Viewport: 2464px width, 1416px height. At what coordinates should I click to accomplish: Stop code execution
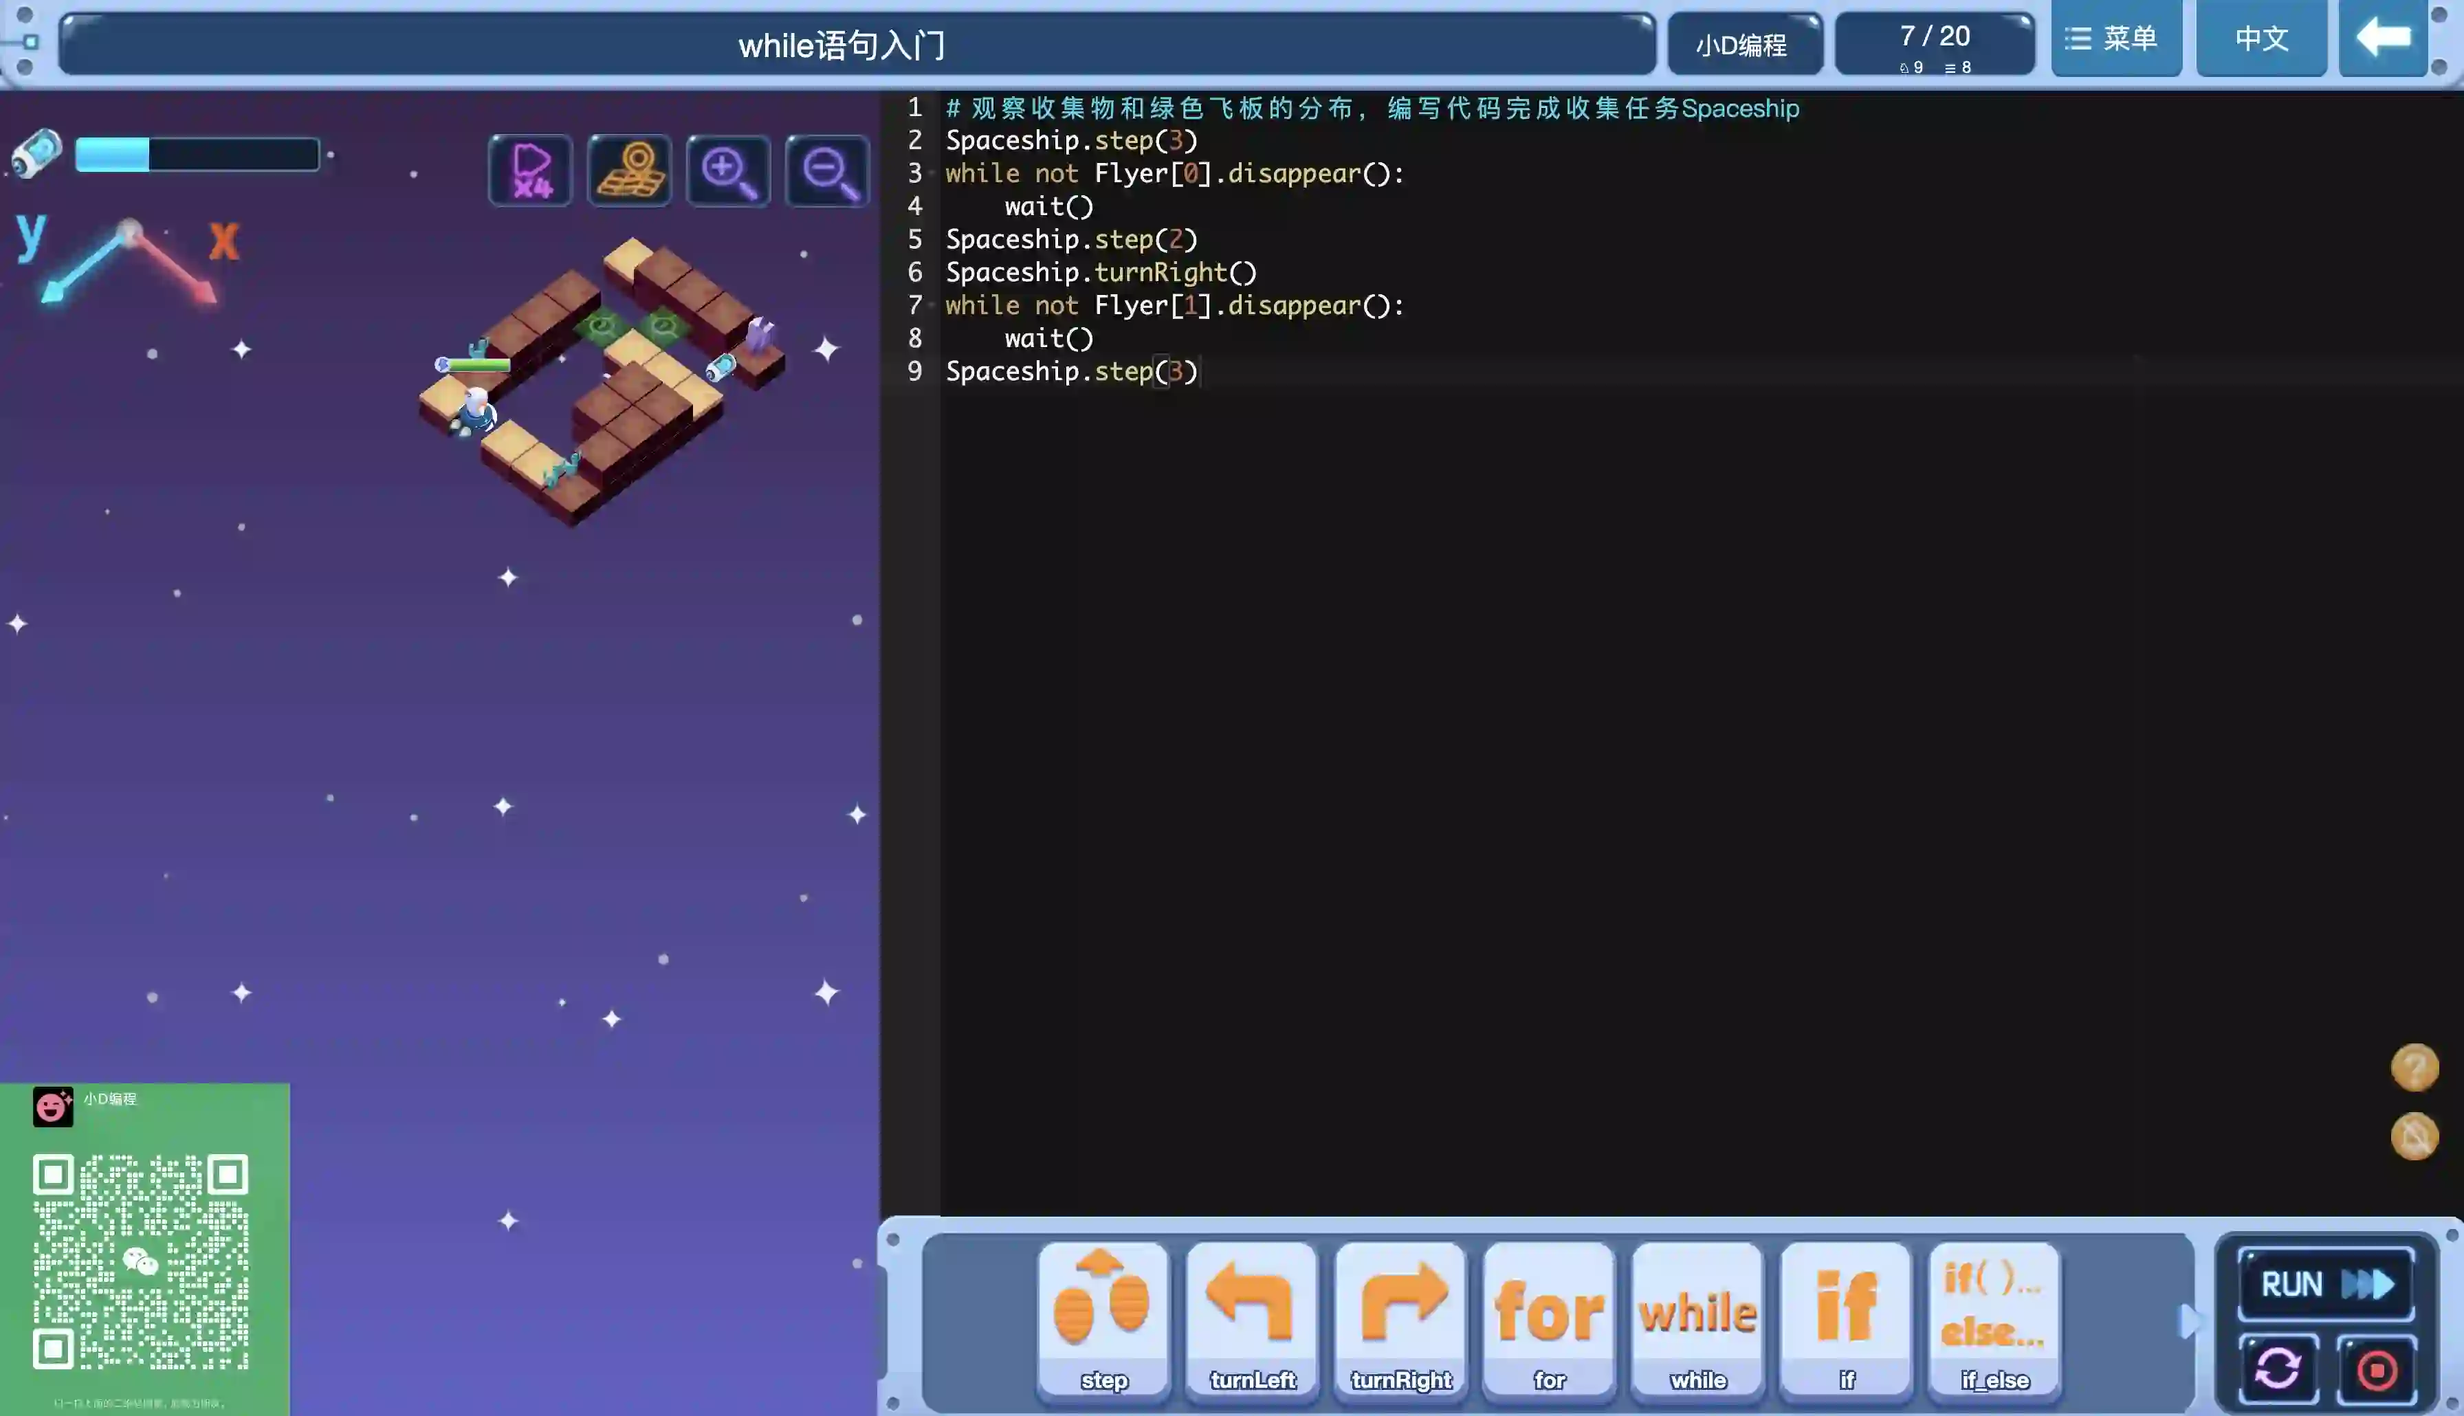coord(2377,1369)
